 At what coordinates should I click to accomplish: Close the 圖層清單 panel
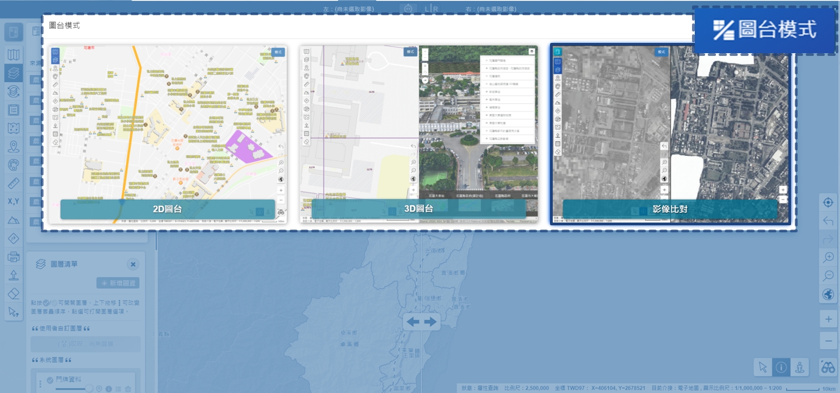click(x=133, y=264)
